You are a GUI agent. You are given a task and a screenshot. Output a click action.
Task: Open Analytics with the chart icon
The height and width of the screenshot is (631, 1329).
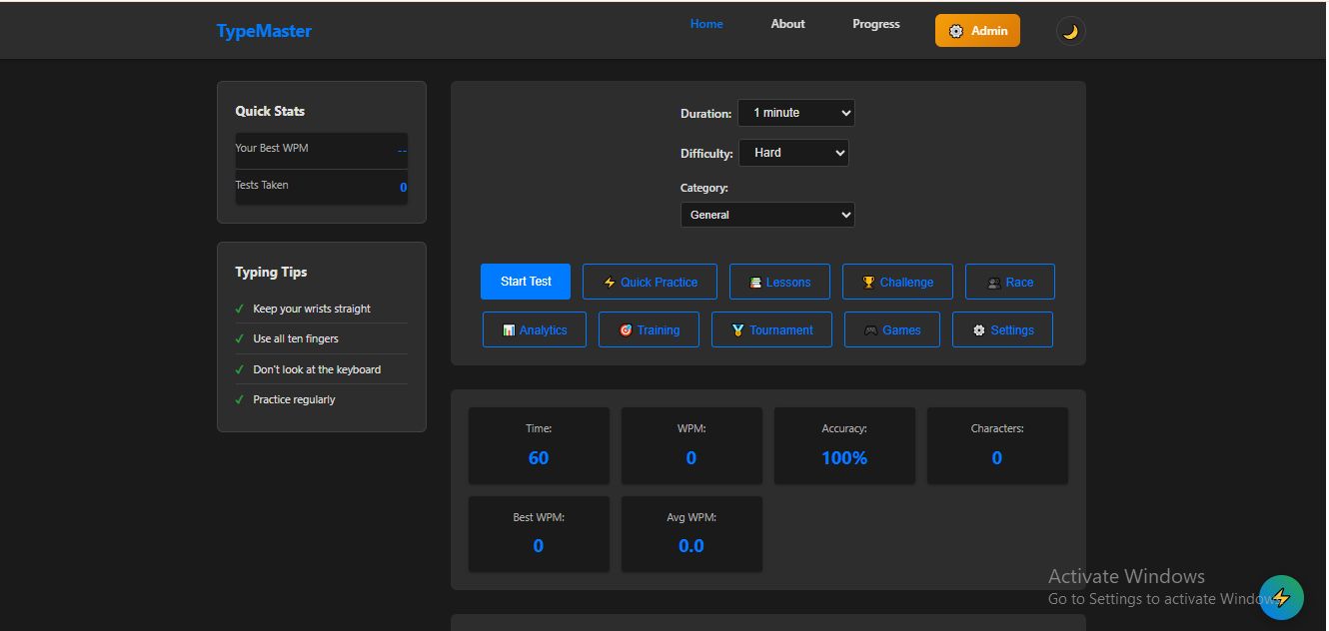pyautogui.click(x=509, y=330)
